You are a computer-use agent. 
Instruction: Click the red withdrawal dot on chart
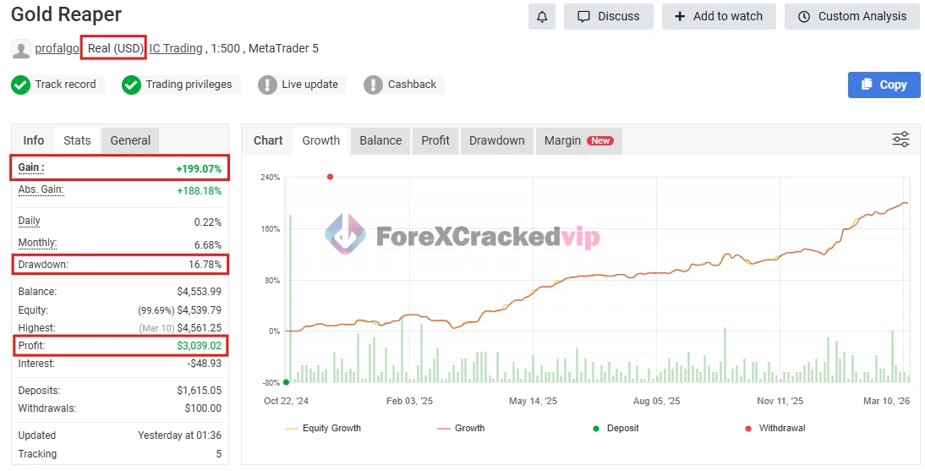tap(330, 177)
